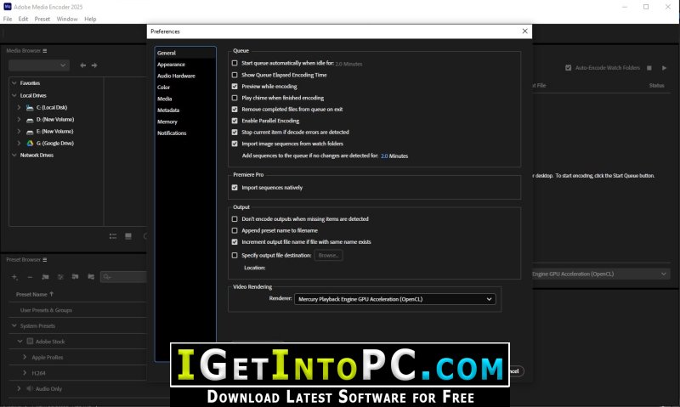Click the remove preset minus icon

[x=30, y=276]
